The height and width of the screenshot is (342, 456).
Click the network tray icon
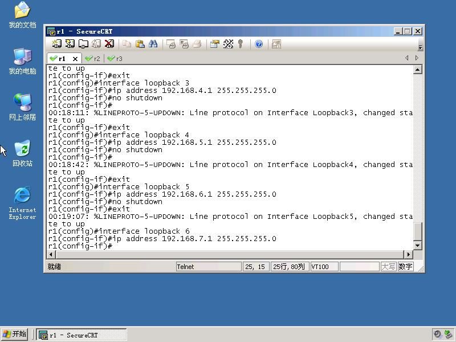coord(448,335)
